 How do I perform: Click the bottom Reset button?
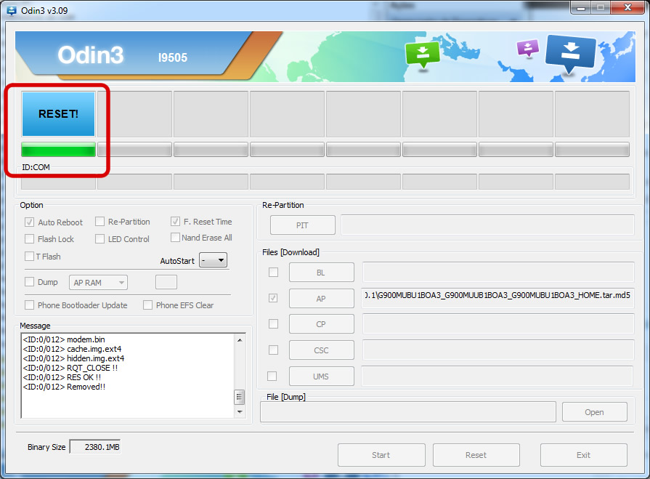click(476, 455)
